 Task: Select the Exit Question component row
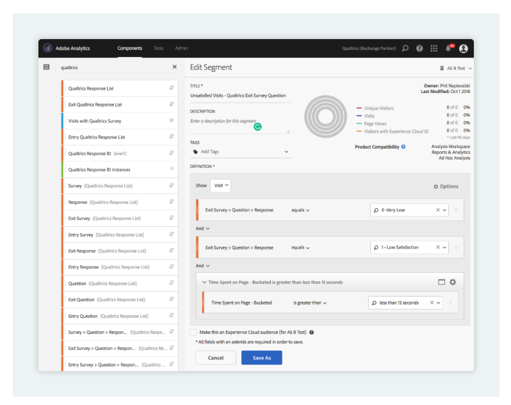[x=120, y=300]
